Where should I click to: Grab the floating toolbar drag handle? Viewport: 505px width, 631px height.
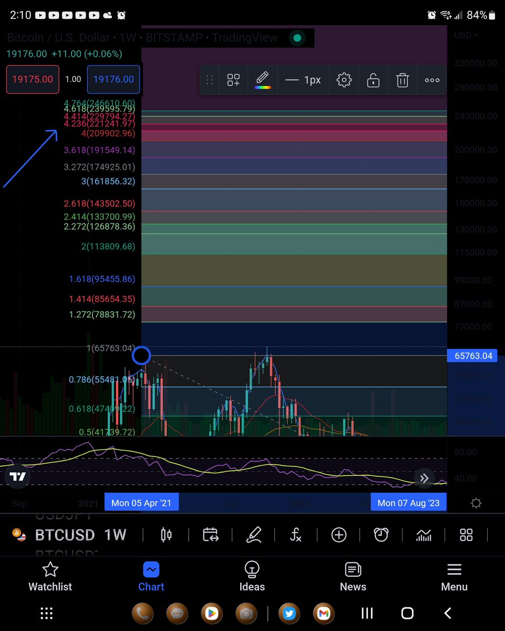pos(209,80)
